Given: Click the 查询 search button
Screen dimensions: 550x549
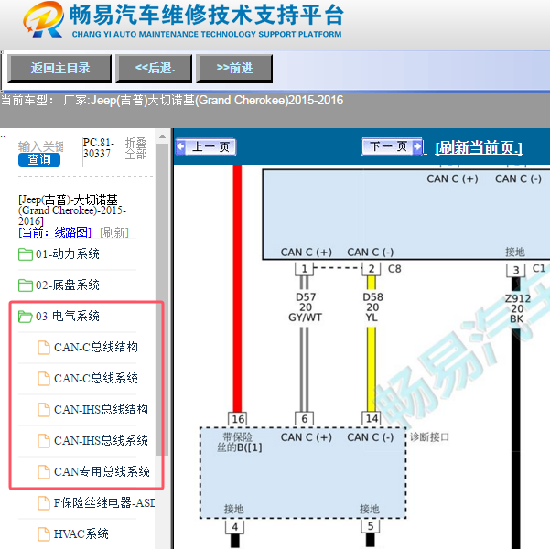Looking at the screenshot, I should tap(39, 159).
